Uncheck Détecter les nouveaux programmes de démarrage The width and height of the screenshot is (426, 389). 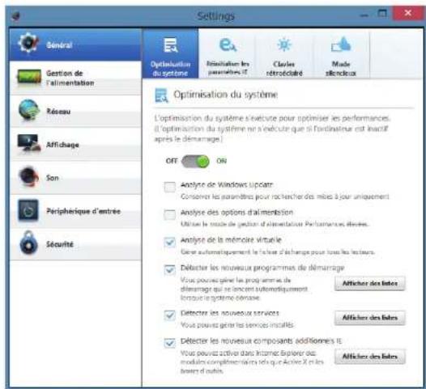[x=170, y=270]
